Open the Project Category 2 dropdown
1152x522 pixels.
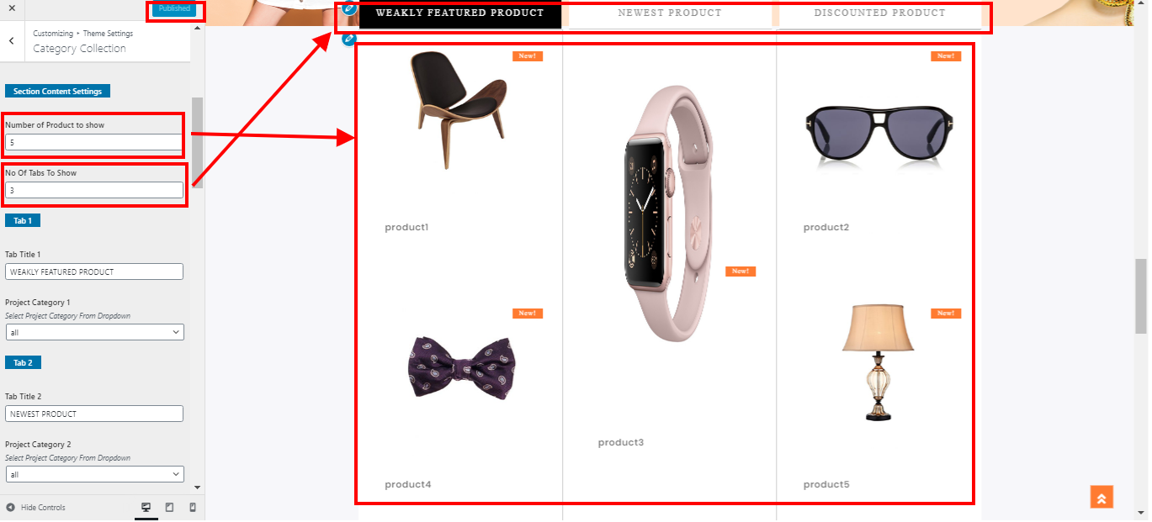coord(94,474)
